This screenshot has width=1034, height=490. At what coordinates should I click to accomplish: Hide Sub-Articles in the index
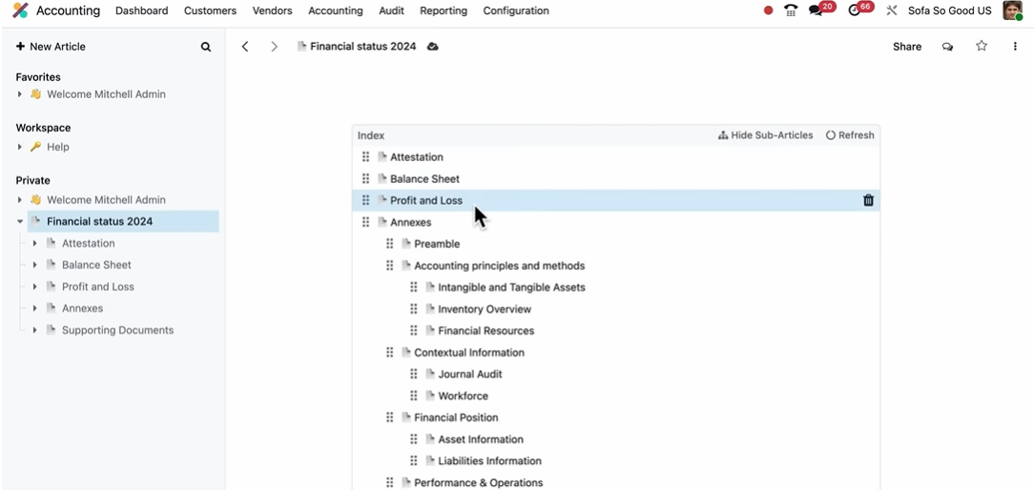coord(765,135)
